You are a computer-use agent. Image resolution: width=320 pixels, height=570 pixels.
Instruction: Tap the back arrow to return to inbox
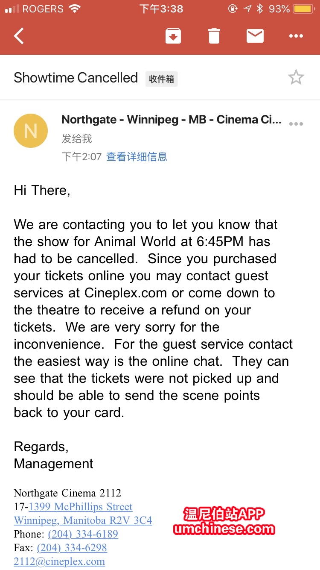click(x=19, y=36)
